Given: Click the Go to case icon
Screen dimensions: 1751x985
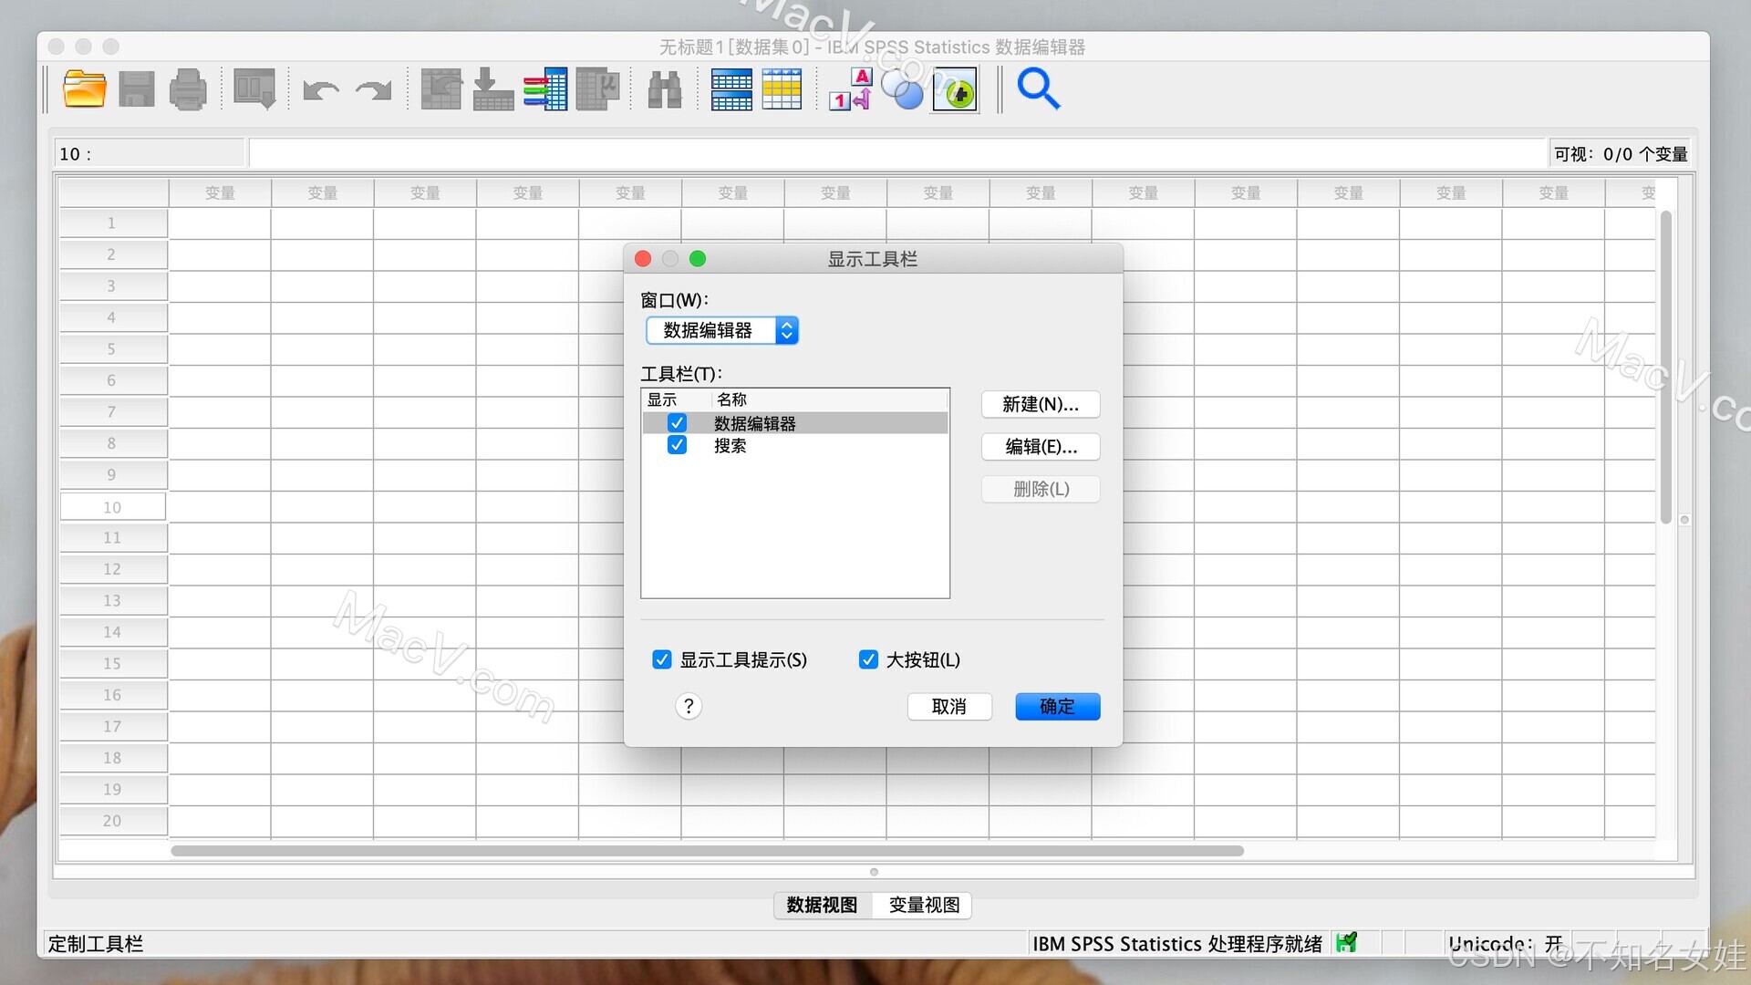Looking at the screenshot, I should 440,90.
